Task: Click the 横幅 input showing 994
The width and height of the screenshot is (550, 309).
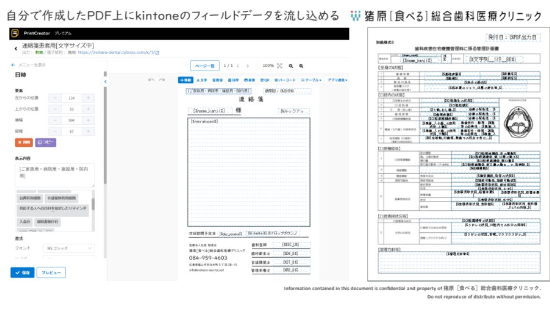Action: (72, 120)
